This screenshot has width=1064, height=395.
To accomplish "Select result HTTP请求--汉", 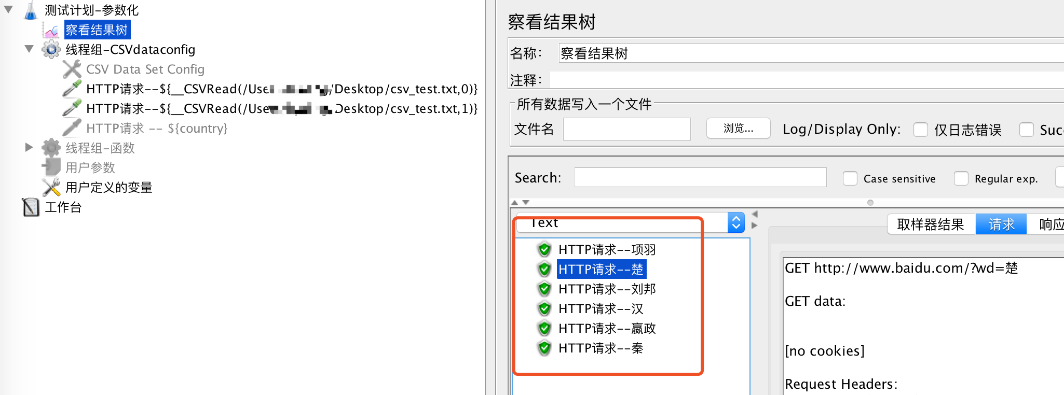I will click(x=601, y=309).
